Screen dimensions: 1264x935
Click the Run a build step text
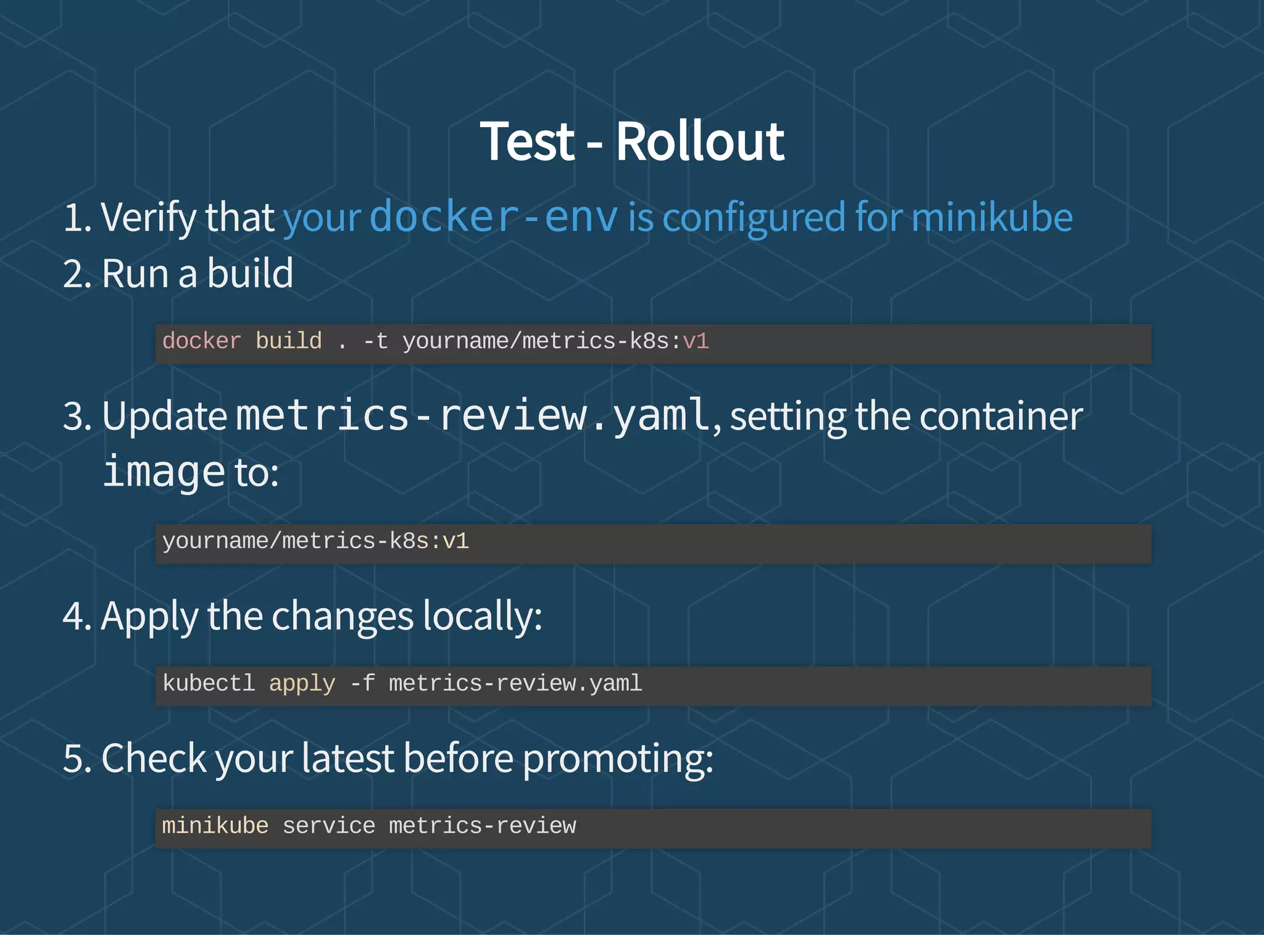(x=197, y=273)
